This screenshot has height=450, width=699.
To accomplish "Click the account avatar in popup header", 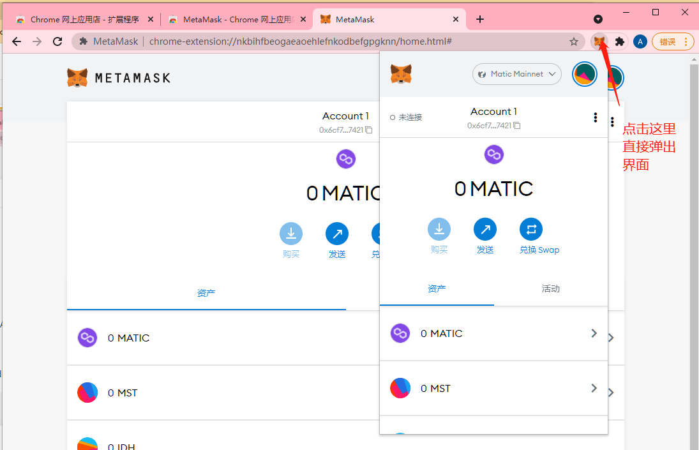I will [584, 74].
